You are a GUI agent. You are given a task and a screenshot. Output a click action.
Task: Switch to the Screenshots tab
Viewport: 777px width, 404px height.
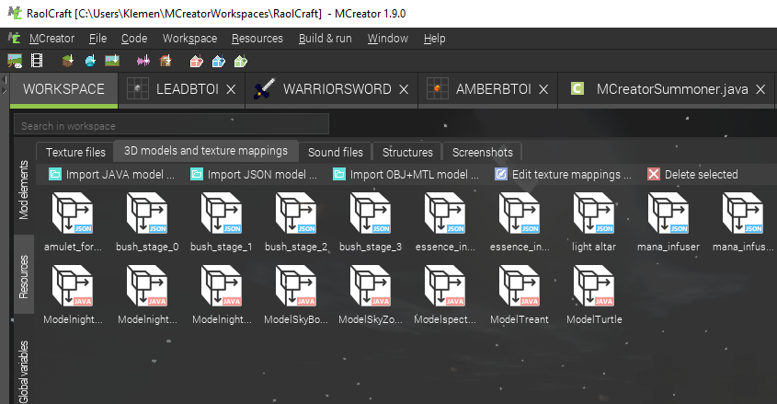(482, 152)
